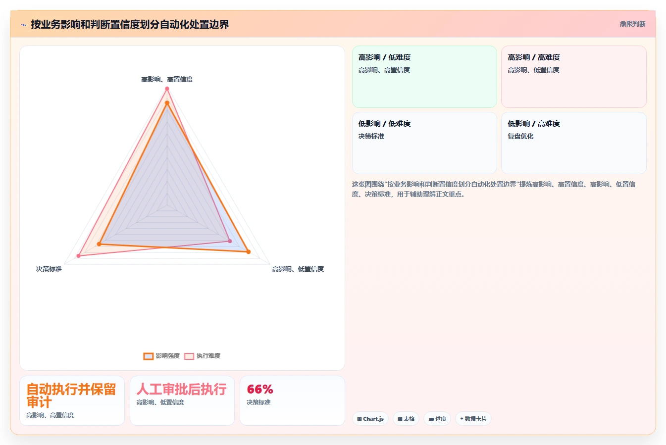Click the sparkle icon inside the 数据卡片 chip
The image size is (666, 445).
[x=462, y=419]
